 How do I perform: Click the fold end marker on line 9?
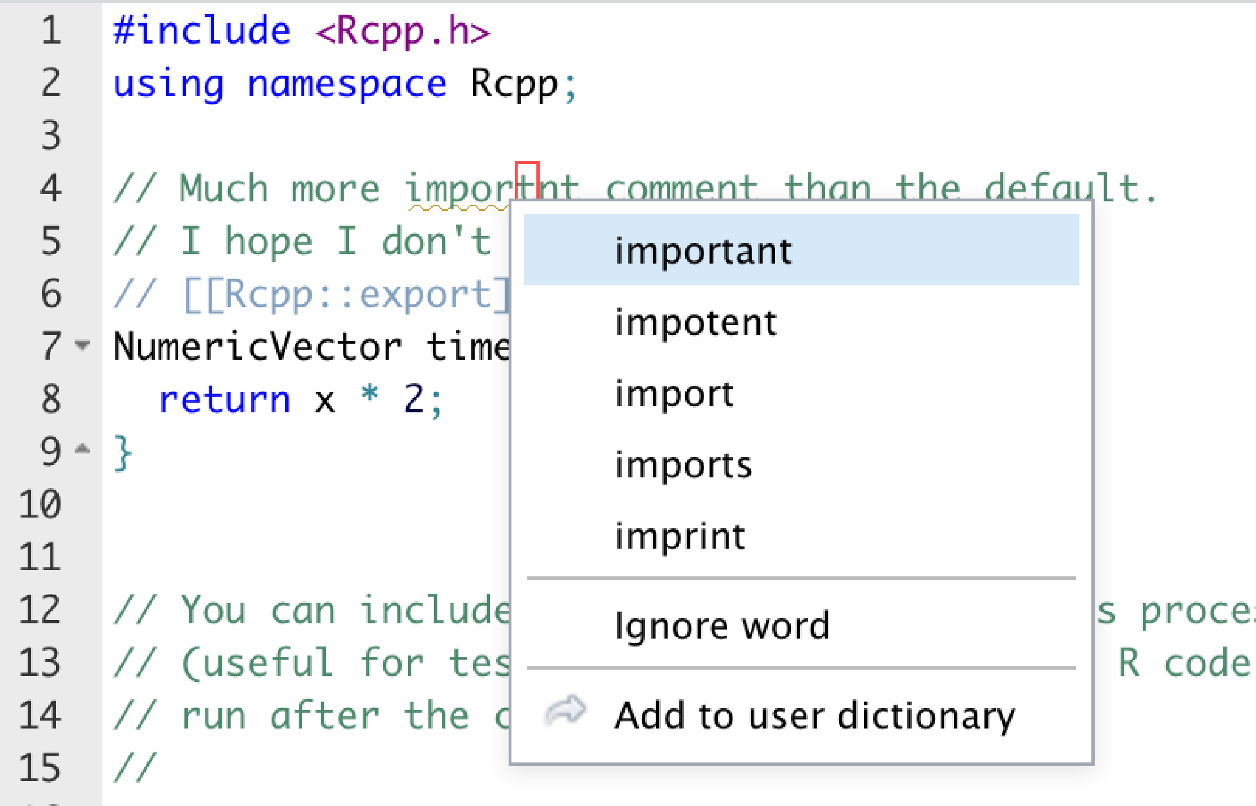coord(83,450)
